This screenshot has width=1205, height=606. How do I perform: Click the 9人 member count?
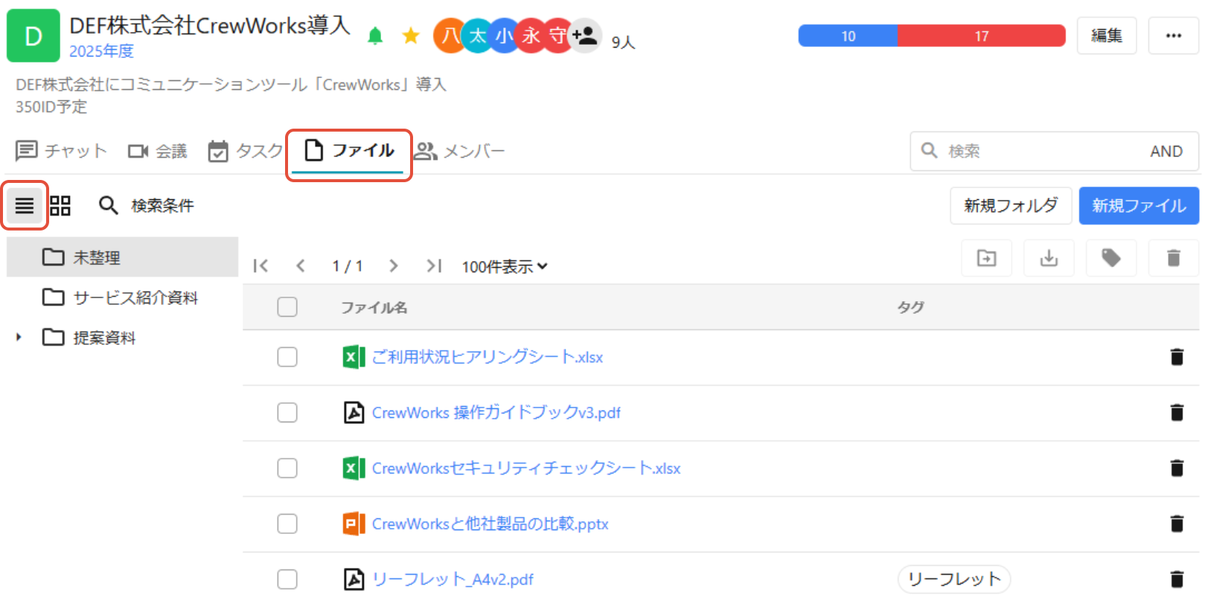tap(623, 42)
